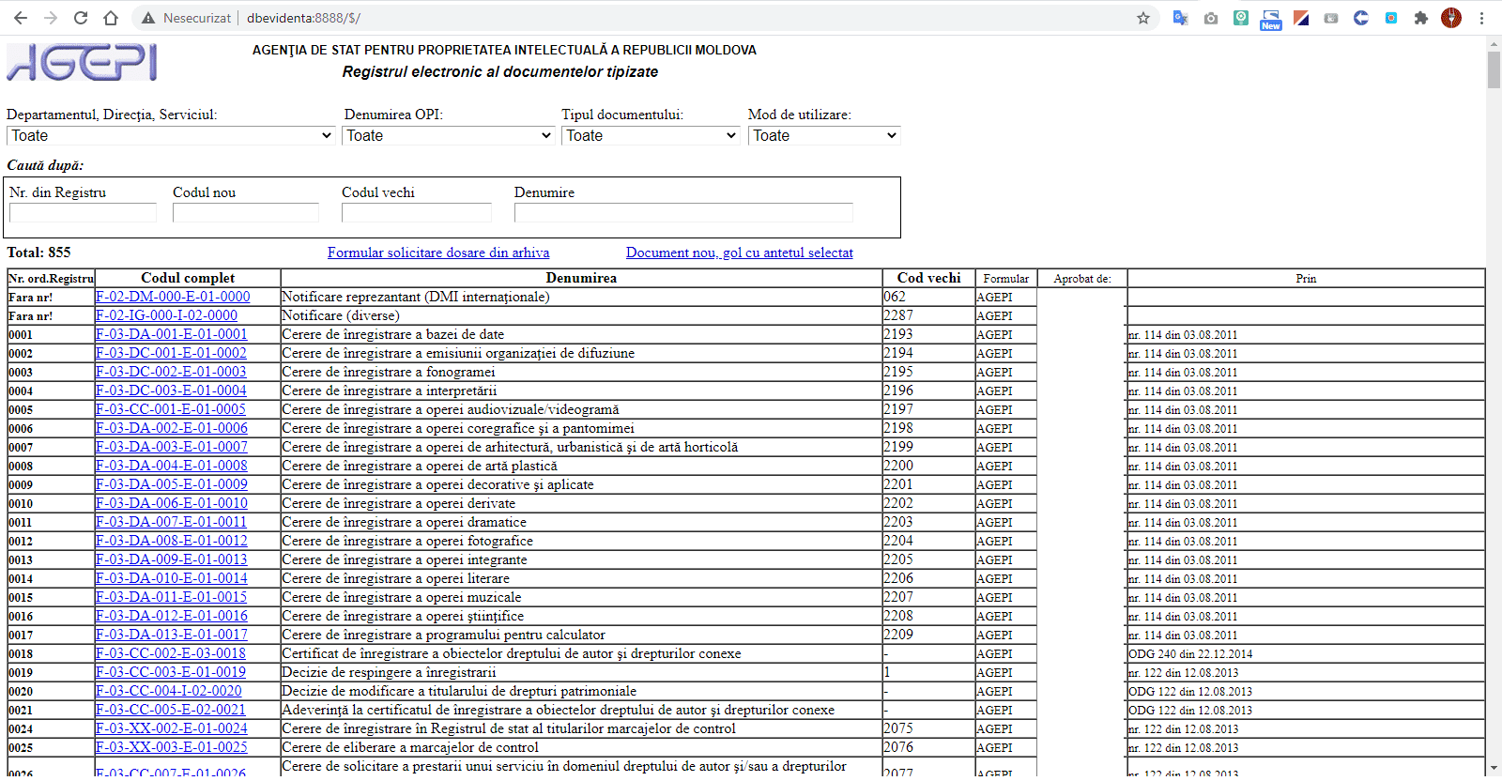1502x781 pixels.
Task: Open document F-03-DA-010-E-01-0014
Action: pyautogui.click(x=172, y=578)
